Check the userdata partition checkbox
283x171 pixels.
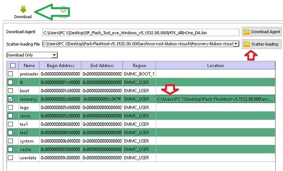pos(10,158)
